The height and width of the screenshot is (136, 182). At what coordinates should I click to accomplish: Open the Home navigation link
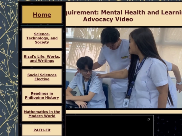click(x=42, y=15)
